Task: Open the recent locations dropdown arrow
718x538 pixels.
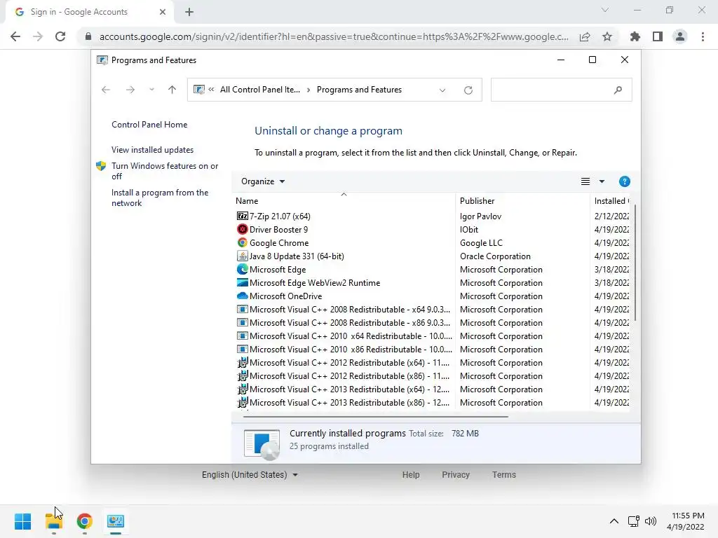Action: point(151,90)
